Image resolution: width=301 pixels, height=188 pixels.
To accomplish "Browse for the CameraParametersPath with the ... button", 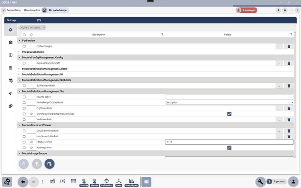I will [279, 63].
